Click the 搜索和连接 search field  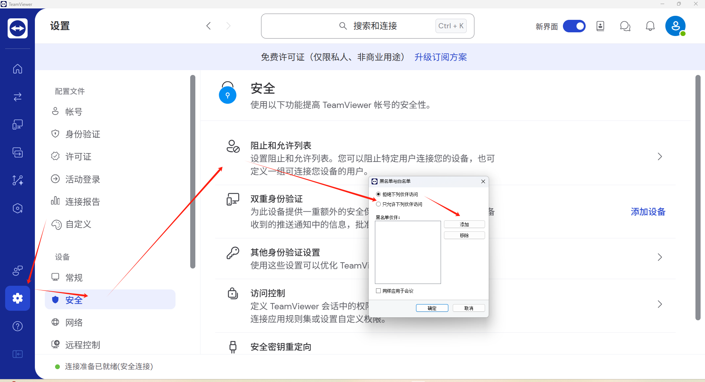point(368,26)
